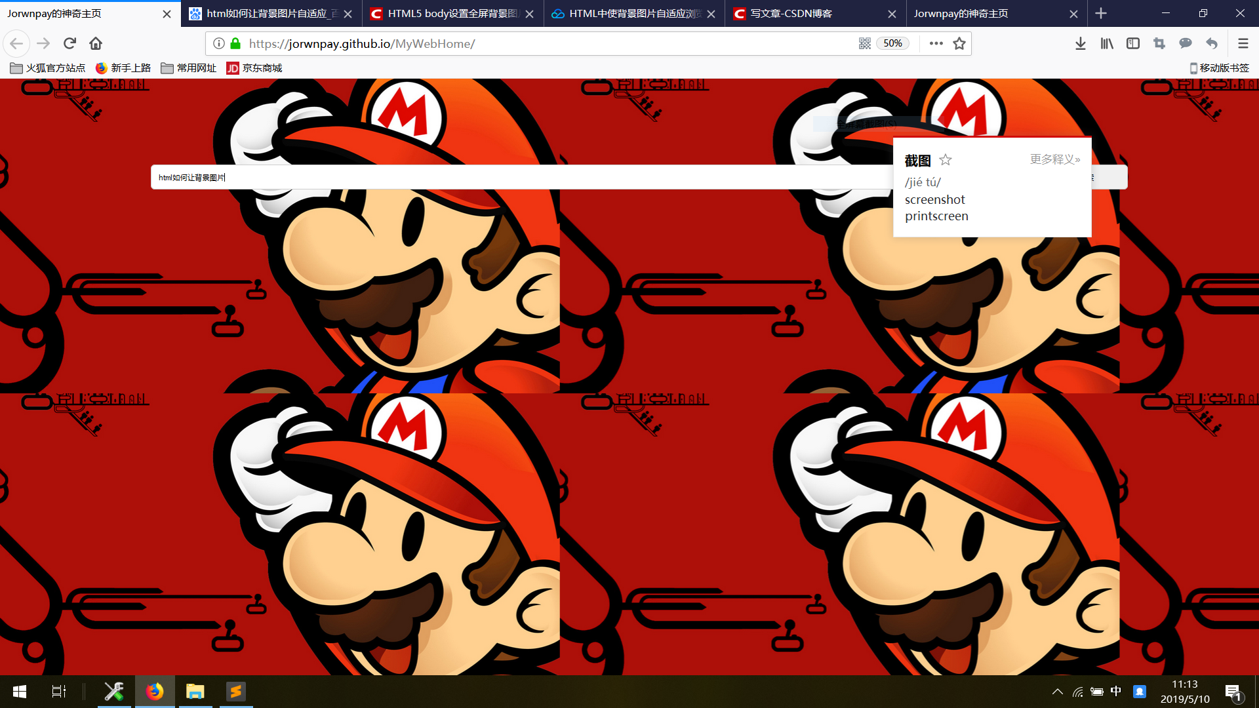Open a new tab with plus button

[1101, 13]
